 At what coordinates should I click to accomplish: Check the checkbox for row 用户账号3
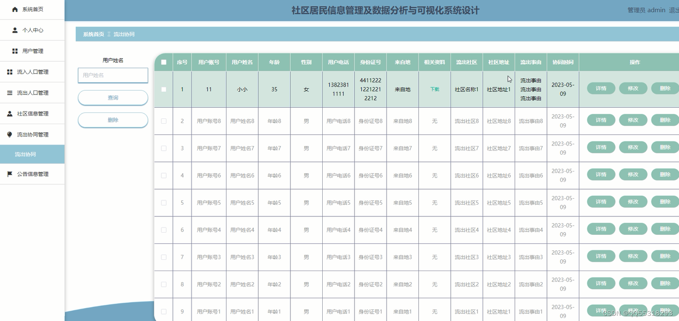coord(164,257)
